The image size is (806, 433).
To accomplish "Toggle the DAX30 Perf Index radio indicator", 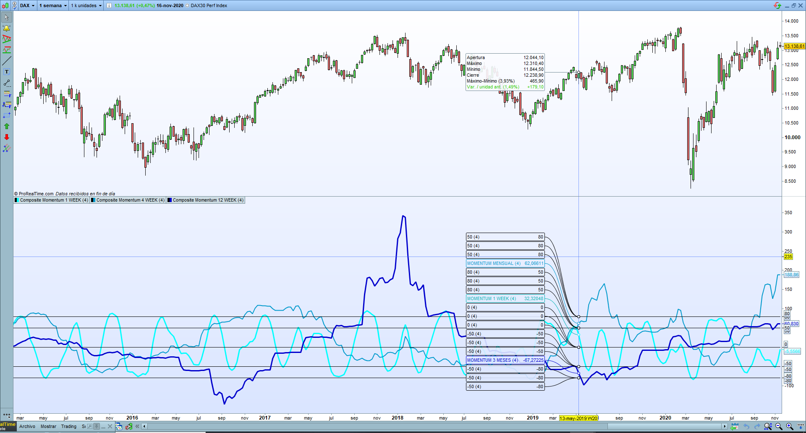I will tap(187, 5).
